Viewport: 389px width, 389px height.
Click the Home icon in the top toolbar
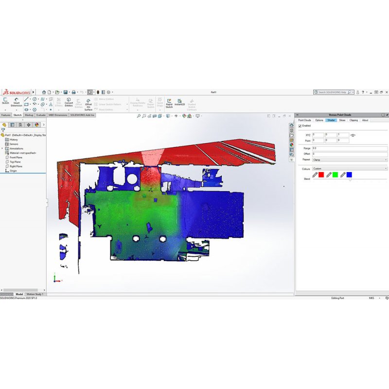44,92
